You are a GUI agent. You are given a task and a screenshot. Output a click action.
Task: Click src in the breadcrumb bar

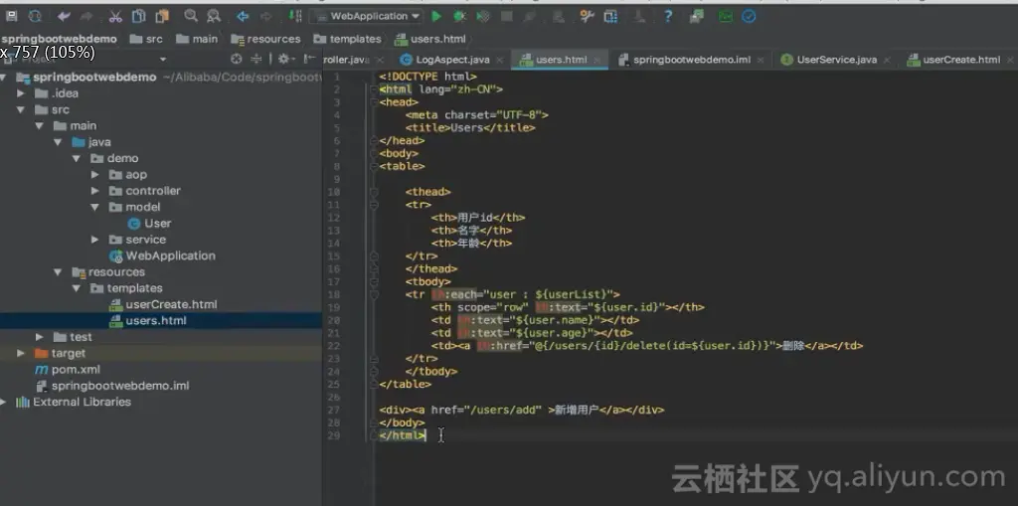(147, 39)
